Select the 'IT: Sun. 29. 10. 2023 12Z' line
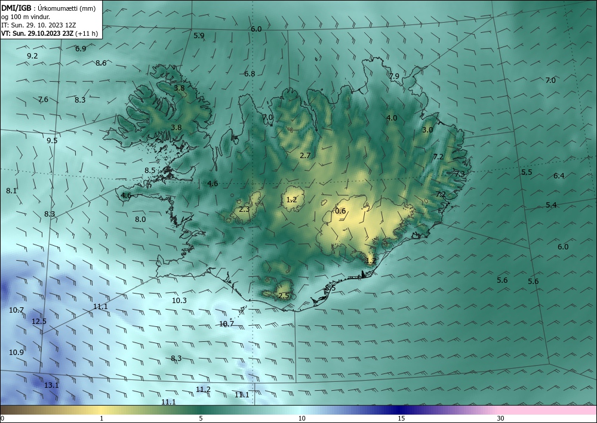The image size is (597, 423). (x=39, y=25)
